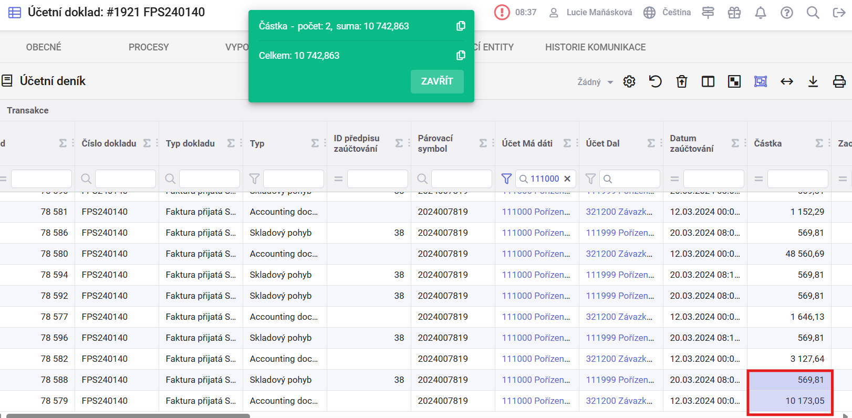Screen dimensions: 852x418
Task: Show sum for Typ dokladu column
Action: (231, 143)
